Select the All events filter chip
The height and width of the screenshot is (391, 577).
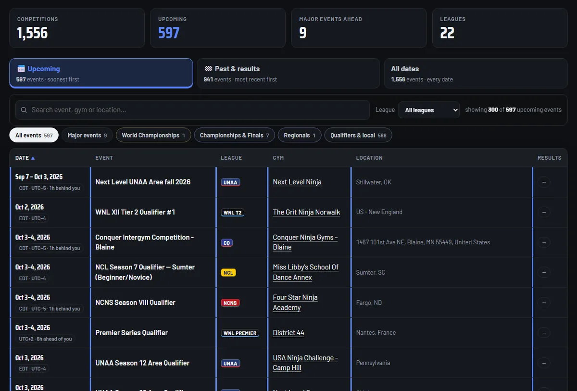point(34,135)
